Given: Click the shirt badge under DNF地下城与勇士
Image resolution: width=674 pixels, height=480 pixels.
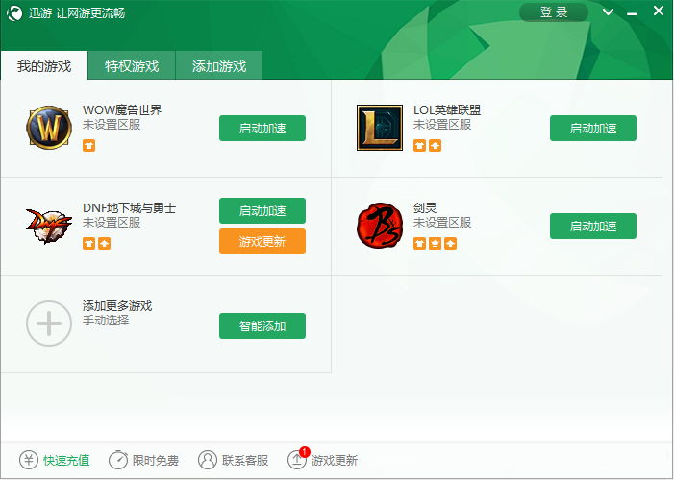Looking at the screenshot, I should (89, 244).
